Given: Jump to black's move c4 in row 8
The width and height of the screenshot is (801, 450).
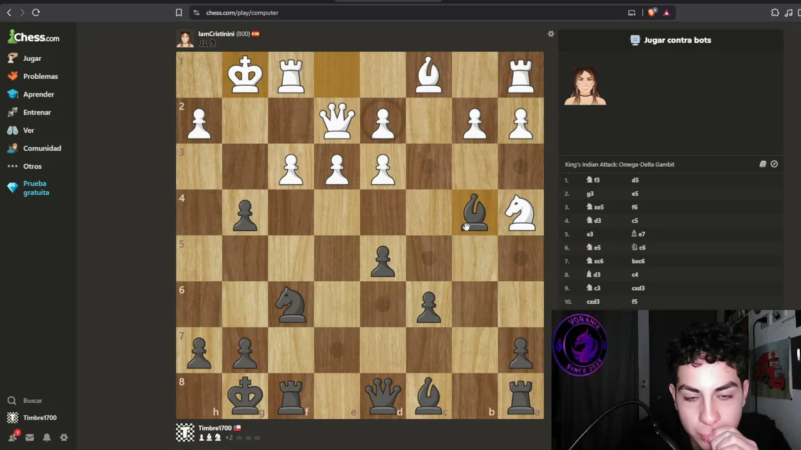Looking at the screenshot, I should pos(635,274).
